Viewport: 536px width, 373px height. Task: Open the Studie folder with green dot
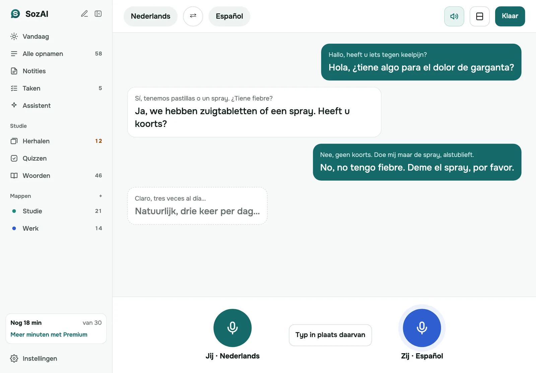[56, 211]
